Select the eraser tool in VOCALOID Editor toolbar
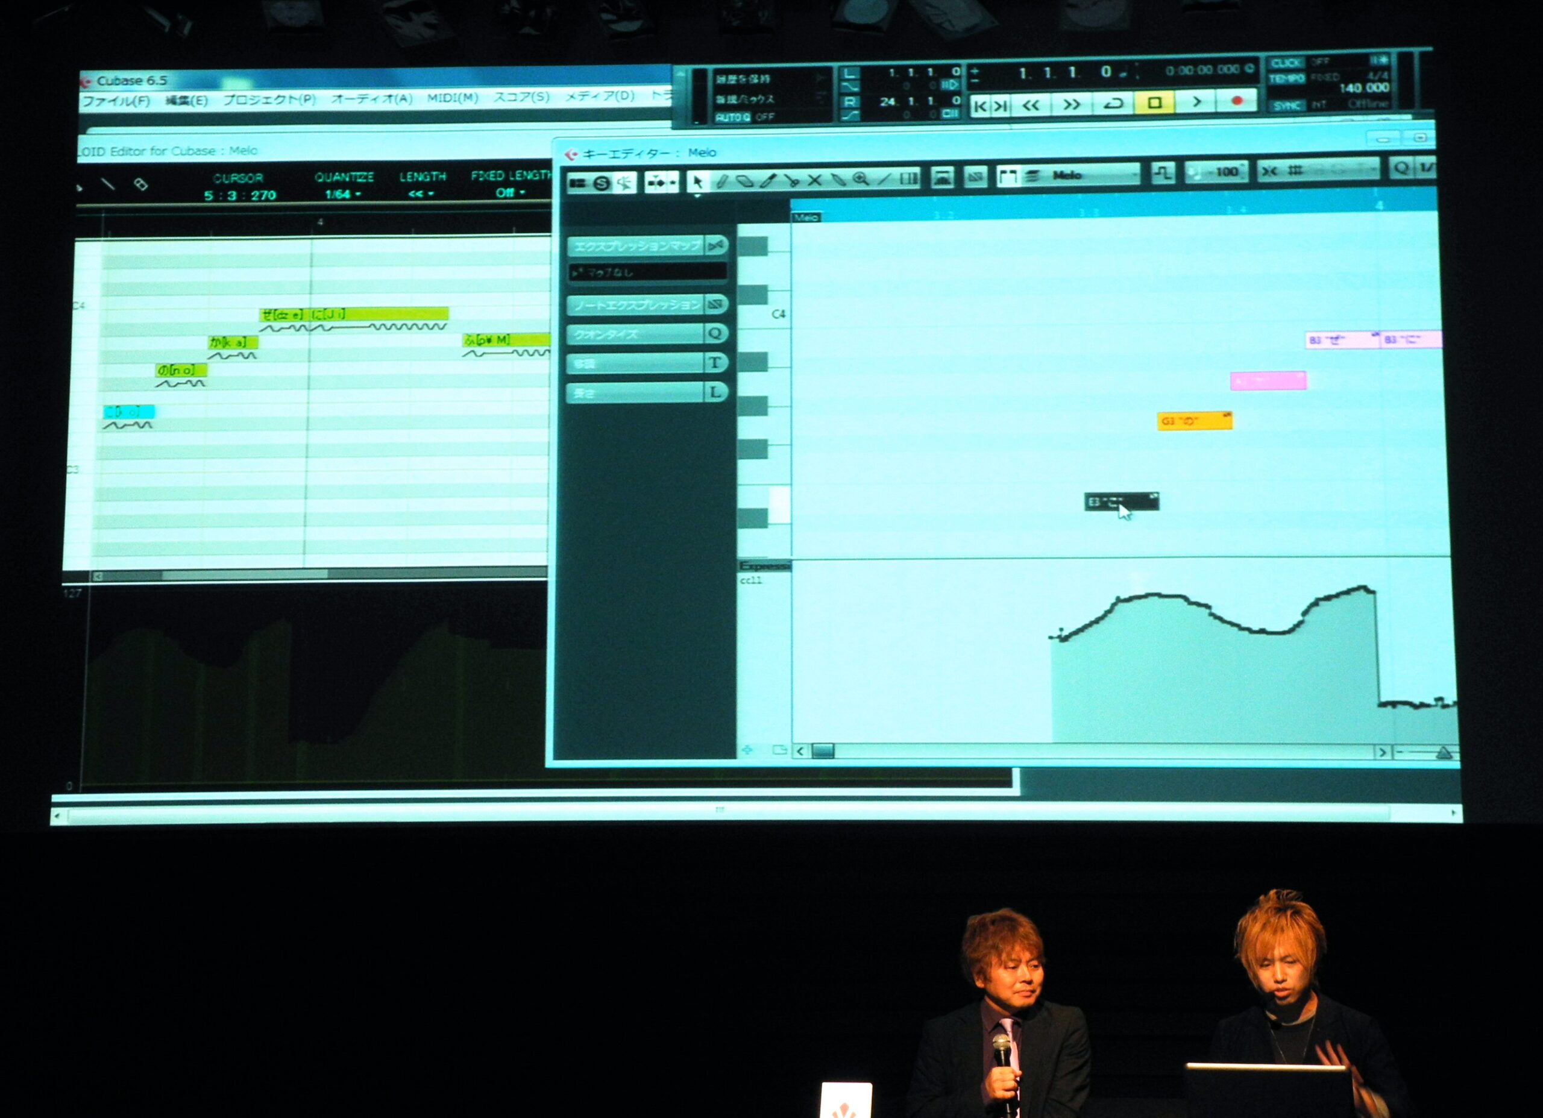1543x1118 pixels. click(x=141, y=184)
